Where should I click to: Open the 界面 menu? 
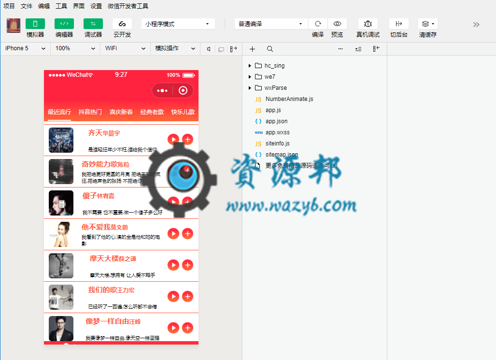79,6
